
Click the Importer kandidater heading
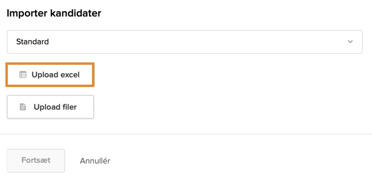[54, 13]
